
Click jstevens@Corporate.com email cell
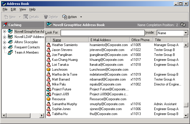click(x=107, y=50)
